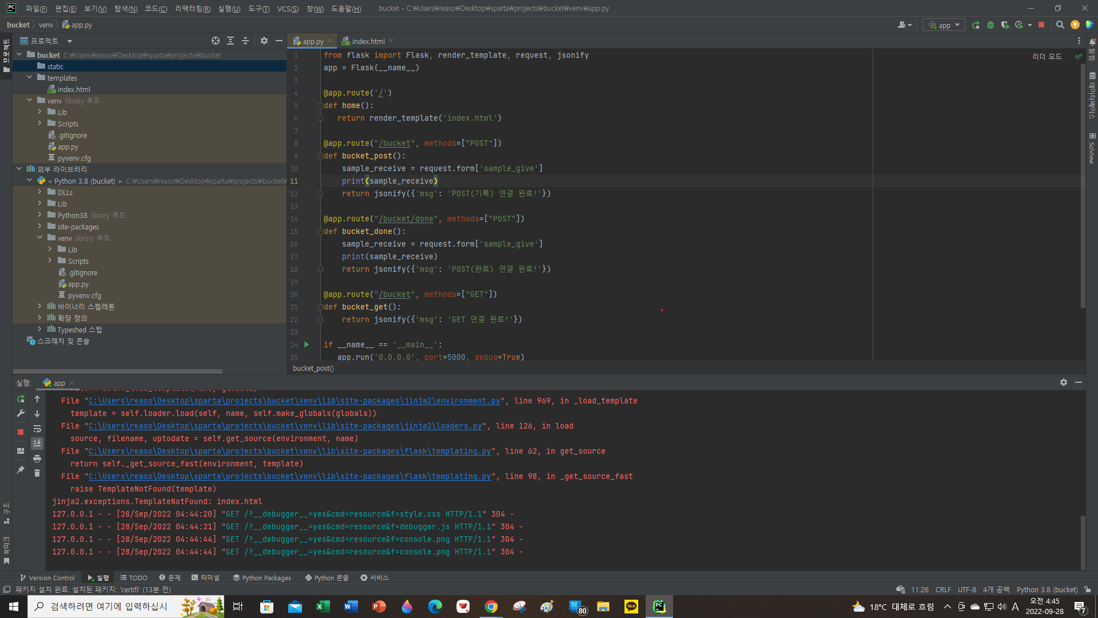1098x618 pixels.
Task: Restore the layout in the Run panel
Action: [21, 451]
